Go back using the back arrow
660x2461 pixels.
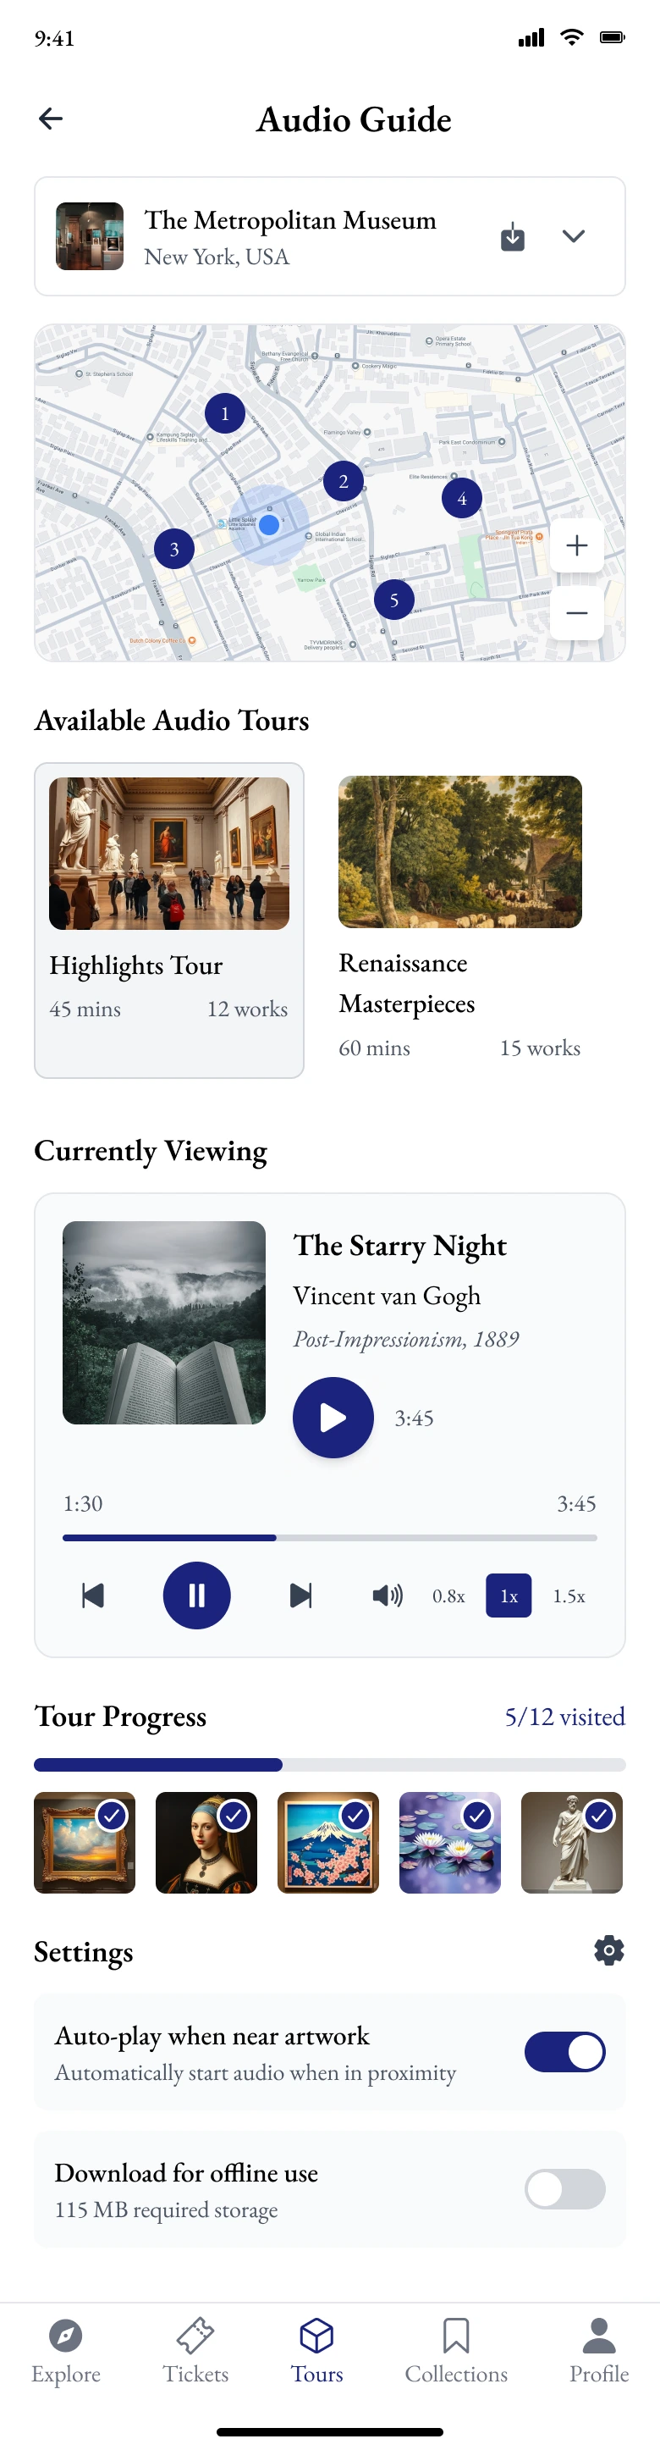point(51,119)
